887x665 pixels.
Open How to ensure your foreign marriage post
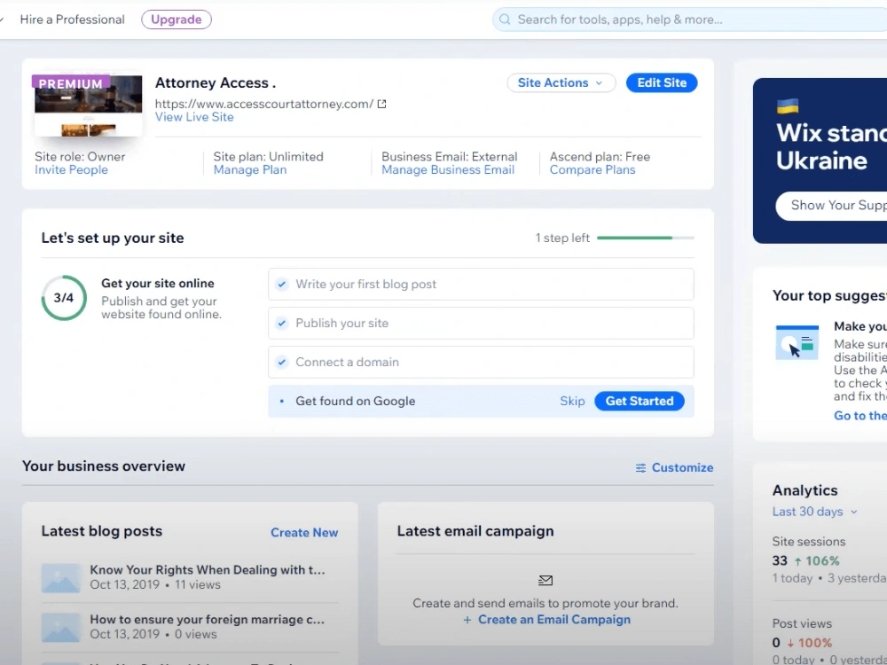pos(208,620)
